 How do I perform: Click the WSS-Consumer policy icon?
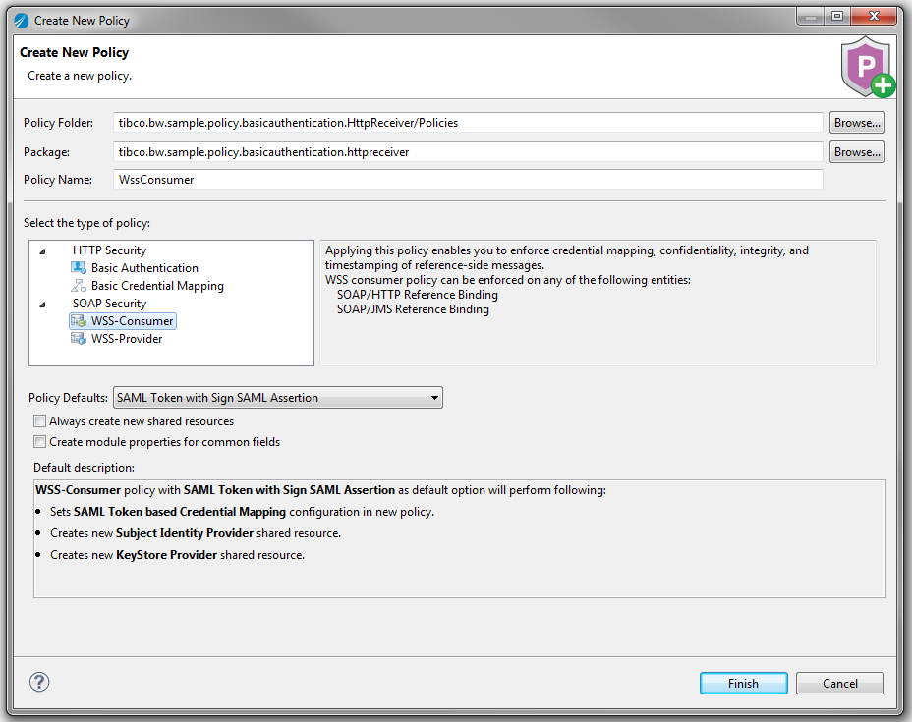79,321
